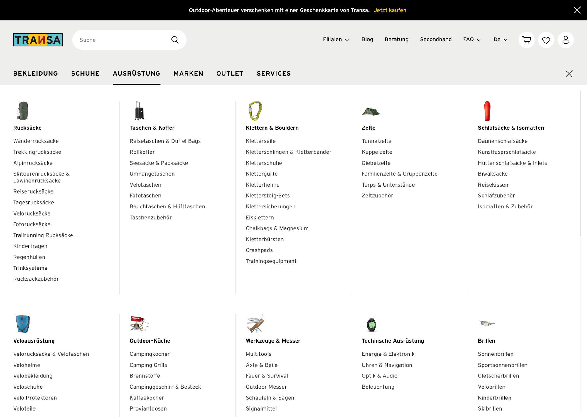
Task: Open Klettern & Bouldern heading
Action: pyautogui.click(x=272, y=128)
